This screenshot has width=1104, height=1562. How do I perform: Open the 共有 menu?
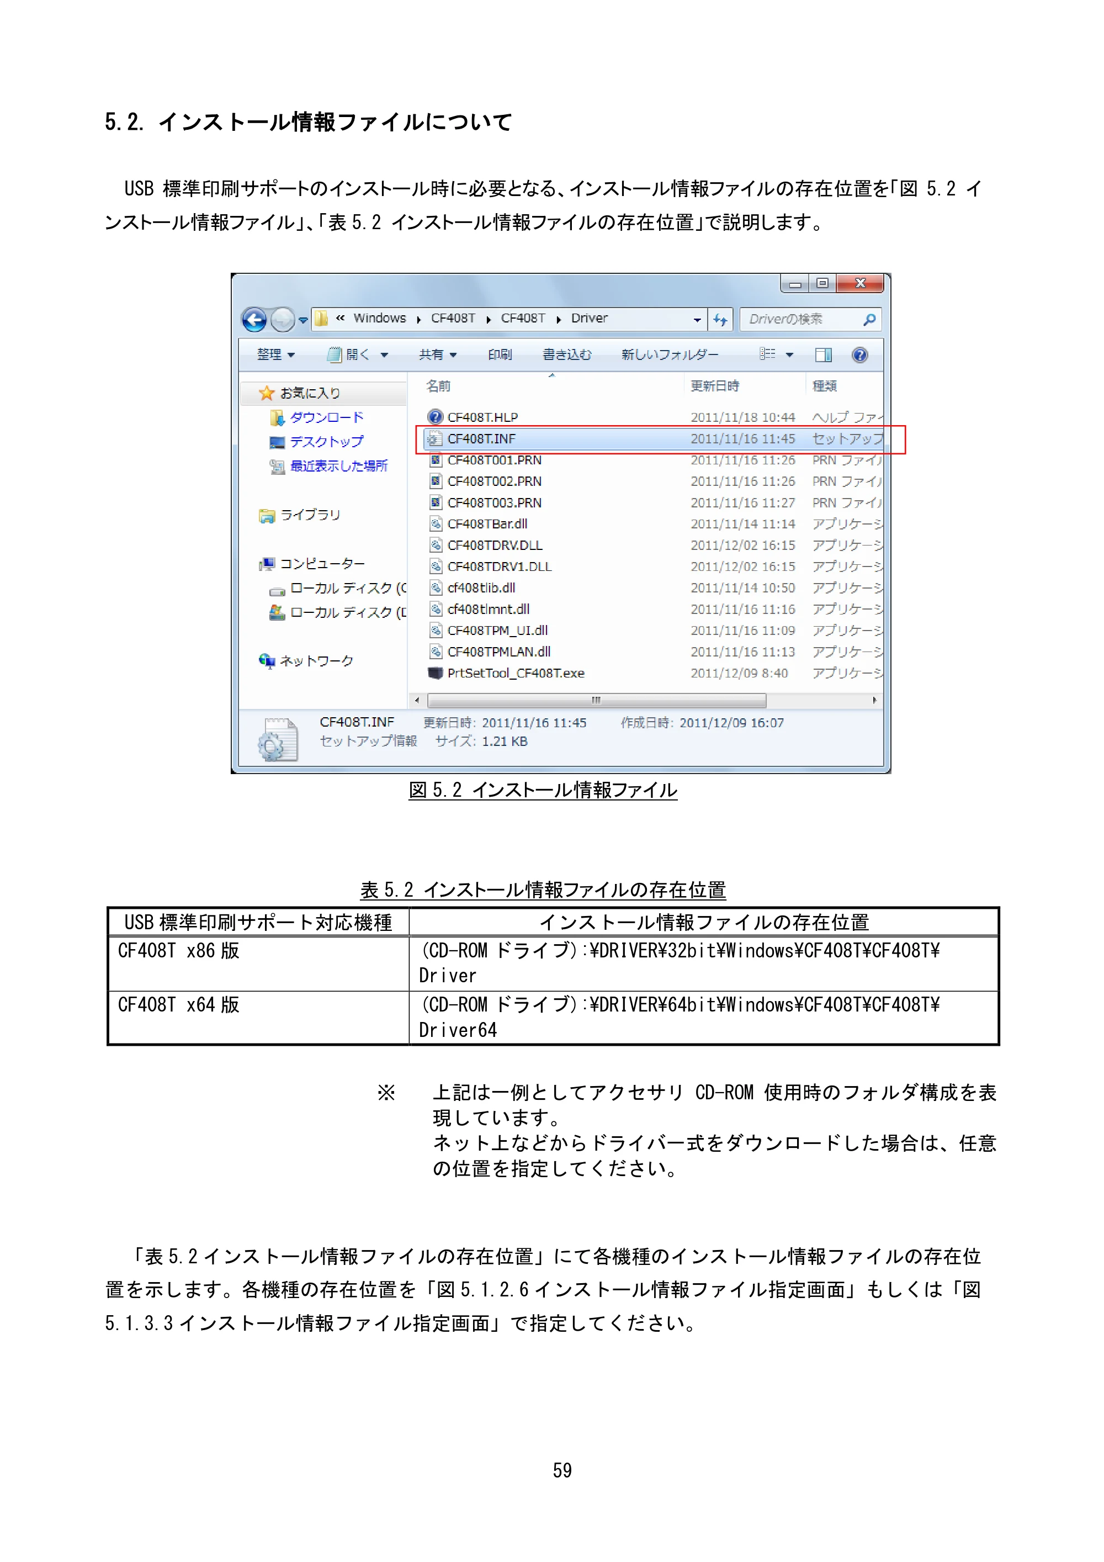pos(437,354)
